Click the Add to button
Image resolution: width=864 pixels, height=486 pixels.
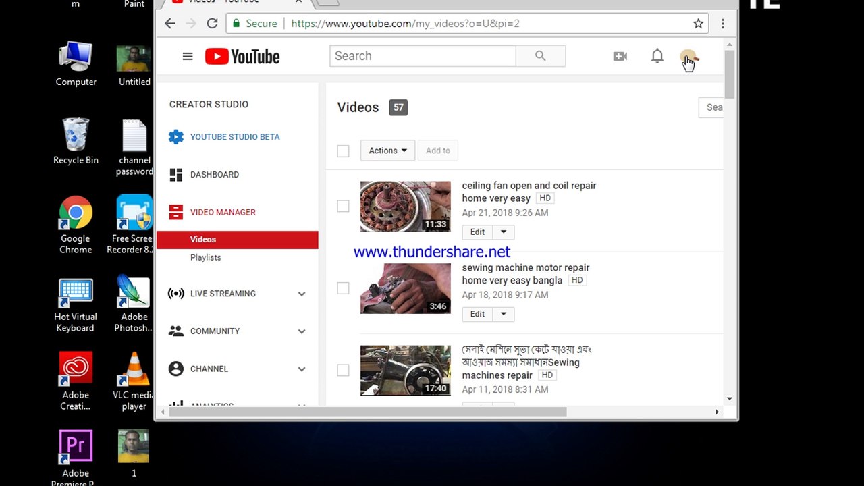(438, 151)
